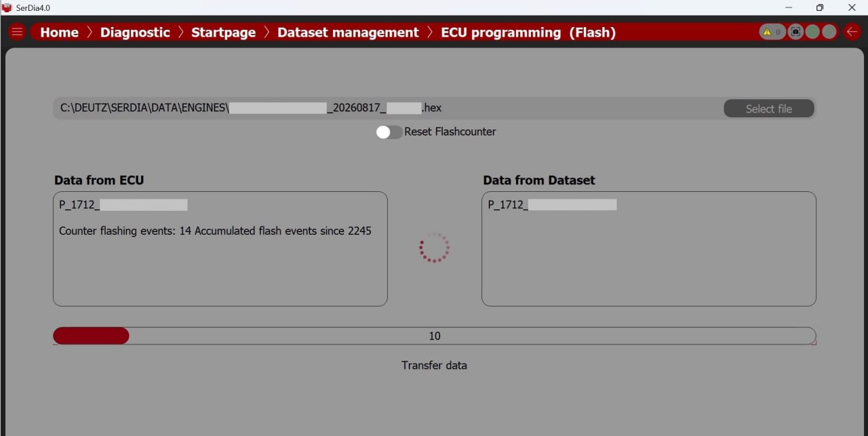The image size is (868, 436).
Task: Open Startpage breadcrumb
Action: [x=223, y=33]
